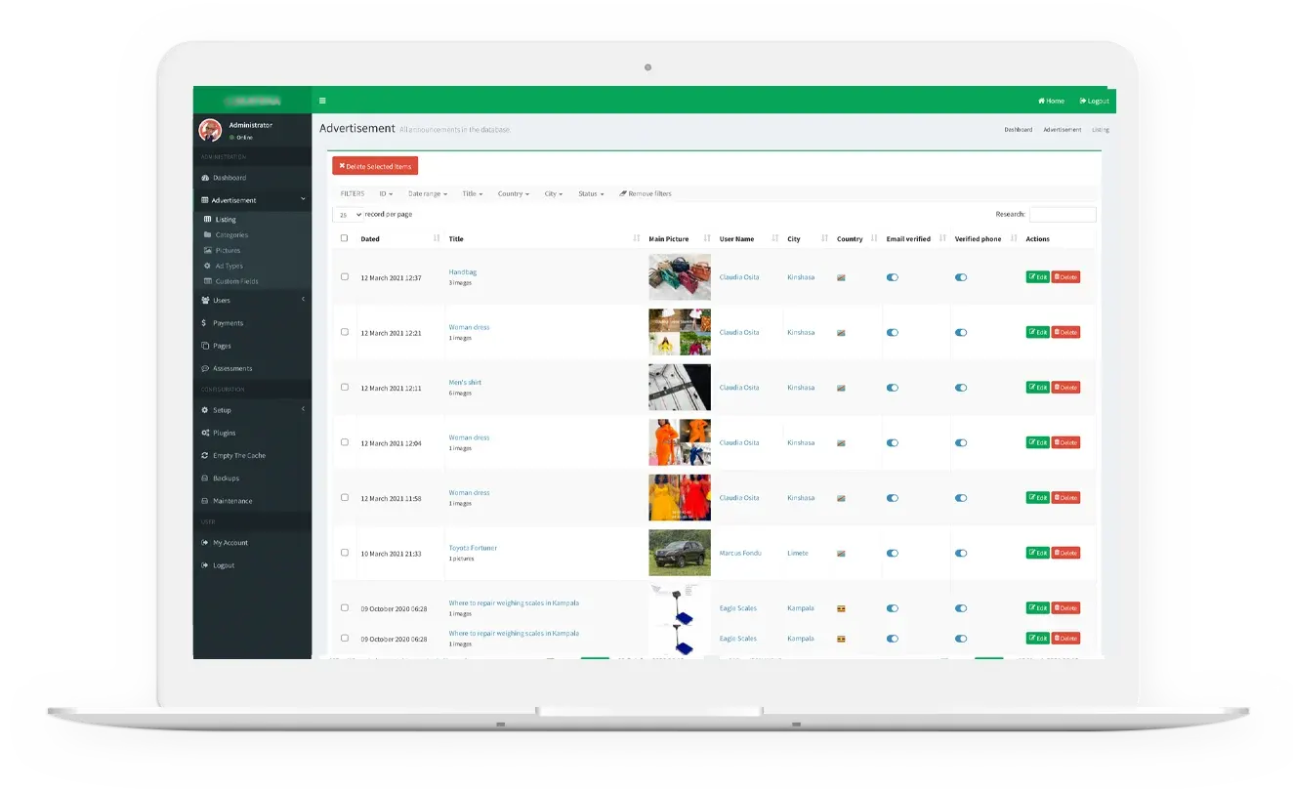Click the Delete Selected Items button
This screenshot has height=789, width=1293.
click(x=375, y=166)
